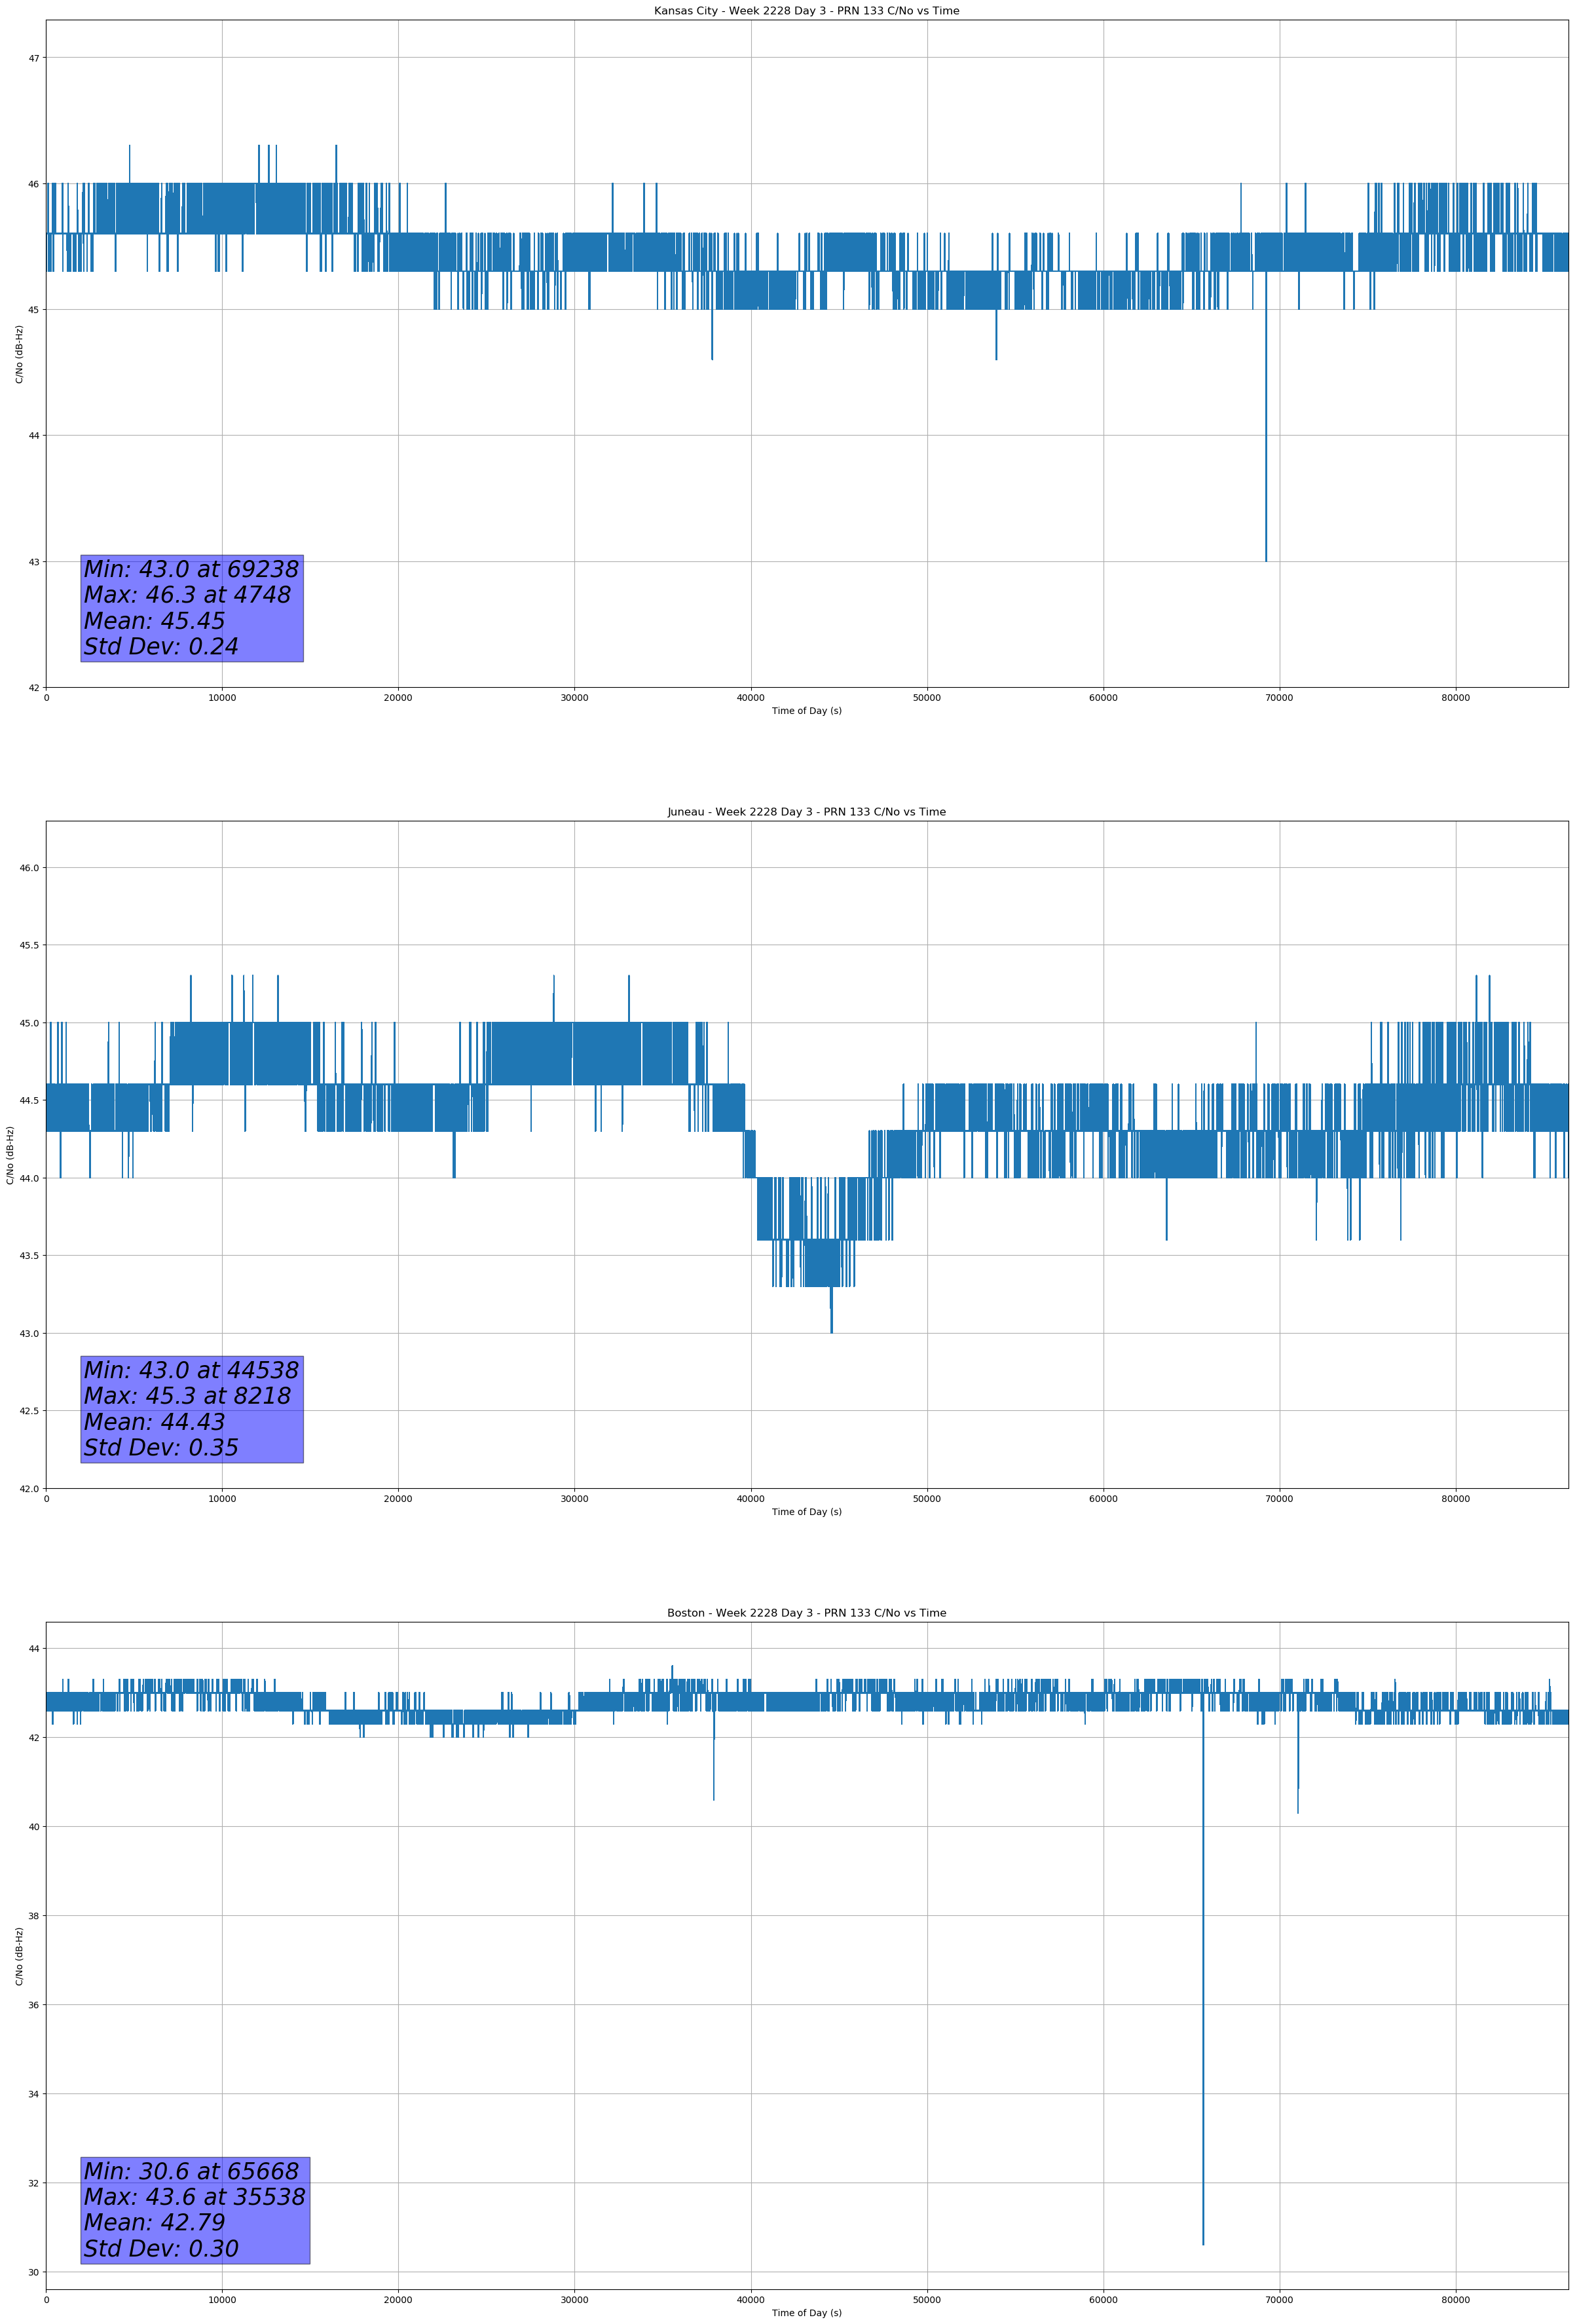Select 'Std Dev: 0.30' stats line
Screen dimensions: 1577x2324
pyautogui.click(x=161, y=2249)
